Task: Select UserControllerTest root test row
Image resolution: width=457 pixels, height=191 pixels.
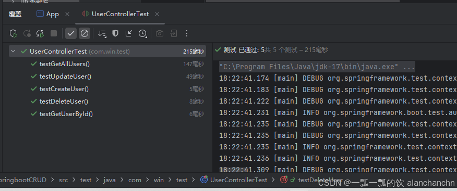Action: point(107,51)
